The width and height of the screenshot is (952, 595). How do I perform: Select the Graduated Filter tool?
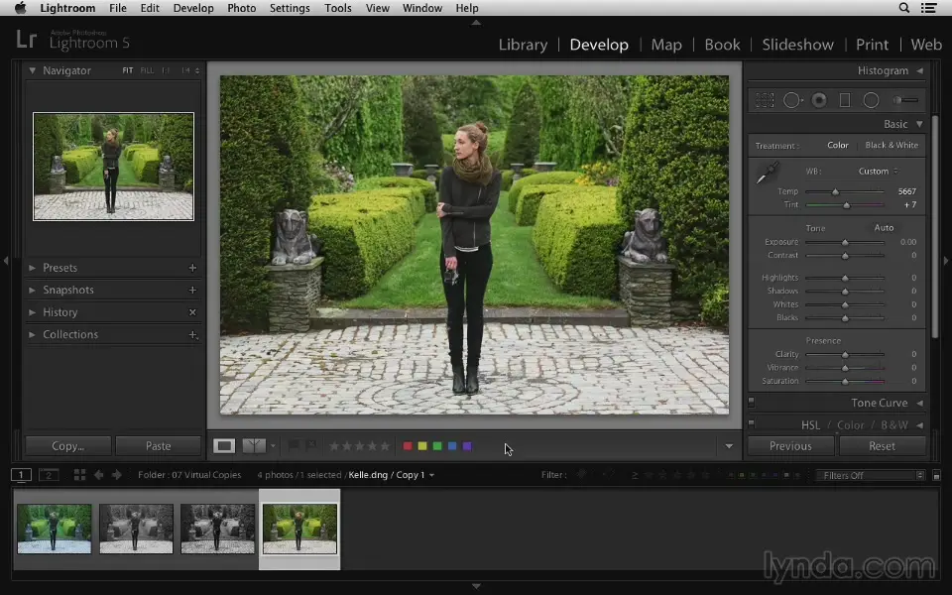tap(845, 100)
